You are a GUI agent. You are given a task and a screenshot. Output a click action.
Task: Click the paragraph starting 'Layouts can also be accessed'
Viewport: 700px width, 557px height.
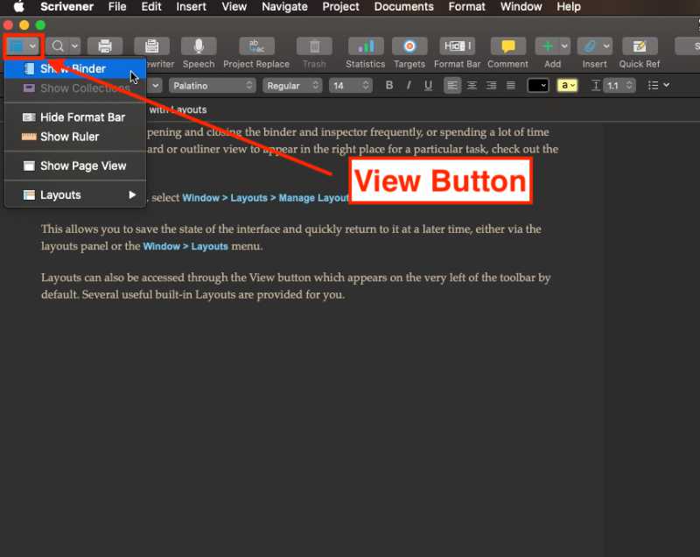tap(296, 286)
